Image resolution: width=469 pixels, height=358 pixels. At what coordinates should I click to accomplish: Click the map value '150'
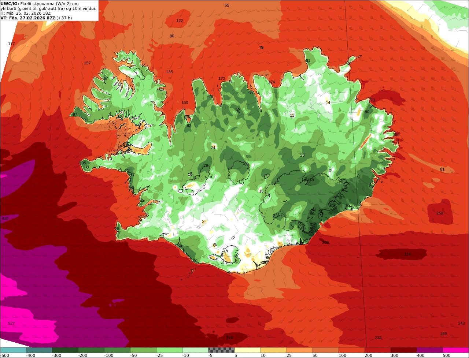pyautogui.click(x=185, y=102)
